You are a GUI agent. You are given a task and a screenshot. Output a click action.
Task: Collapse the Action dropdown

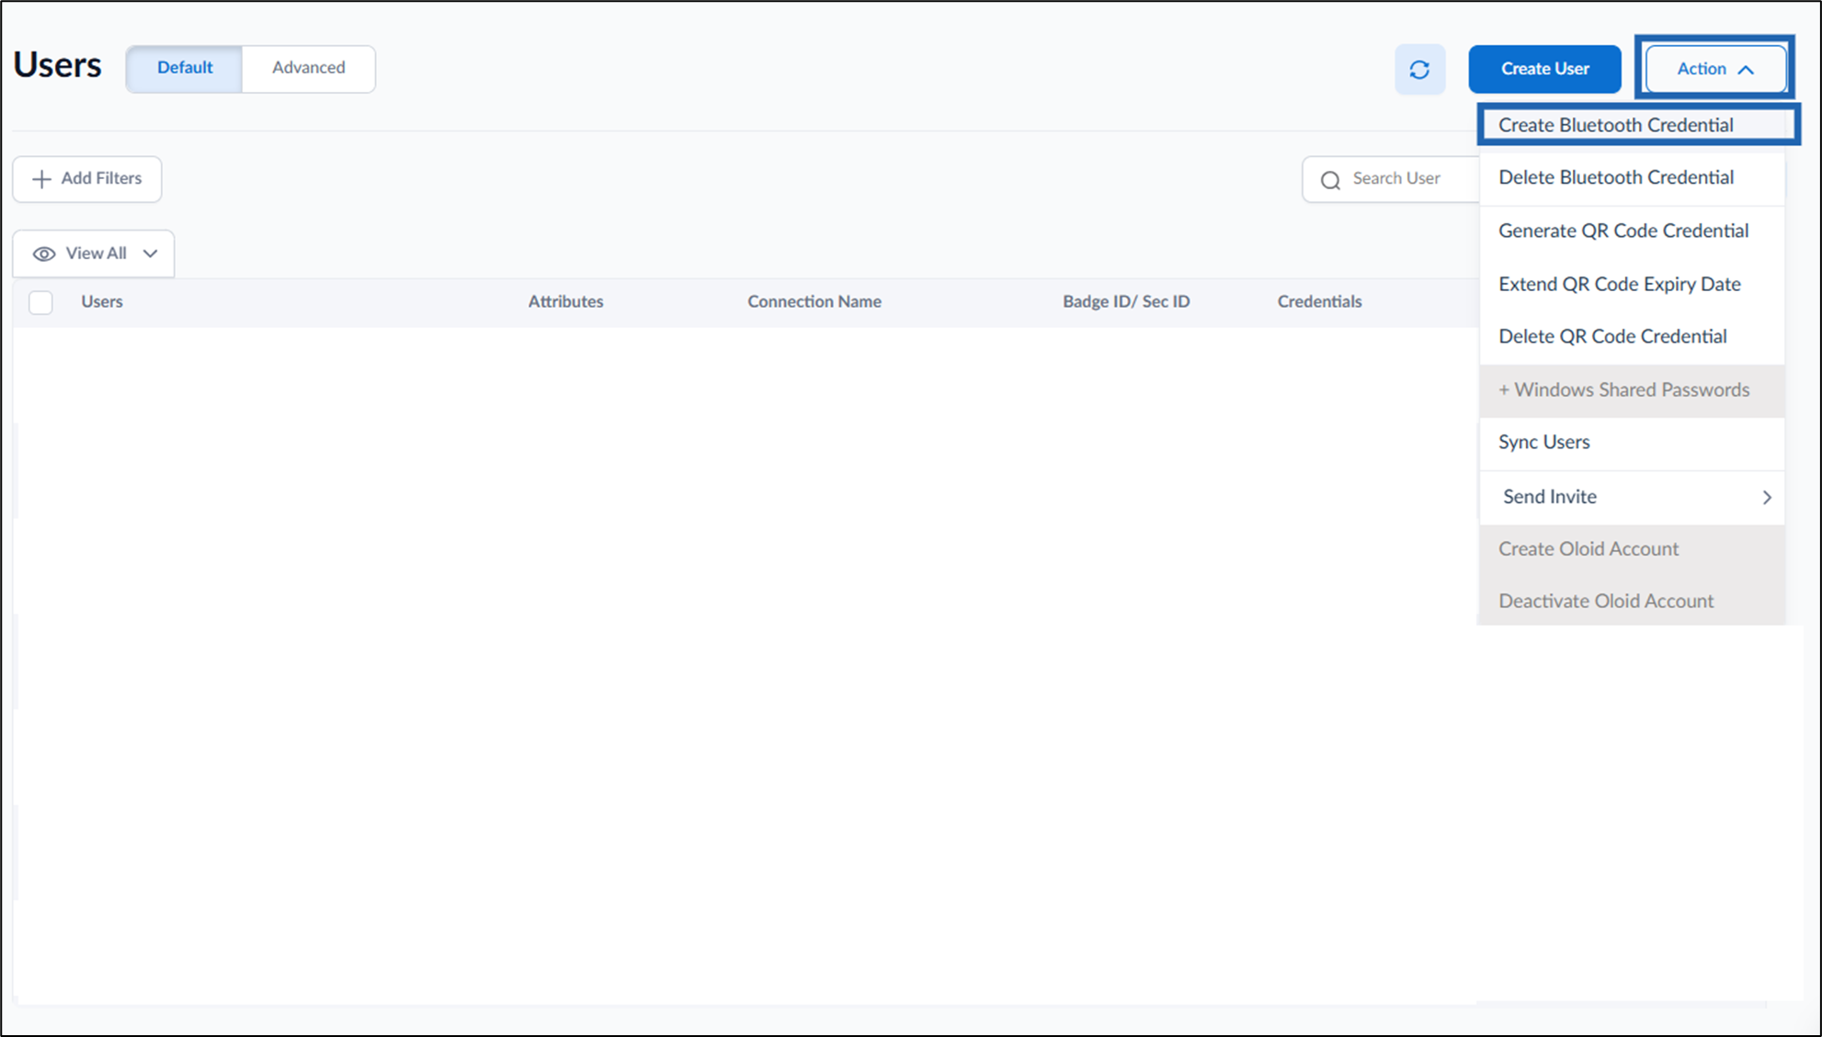point(1714,69)
